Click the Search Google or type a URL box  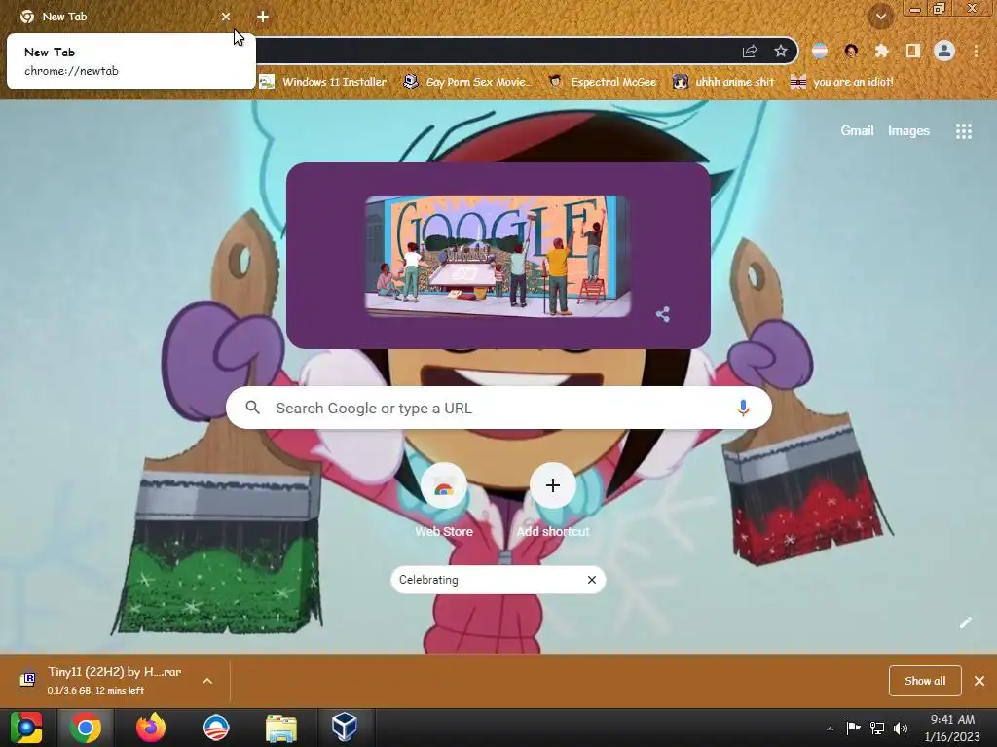499,408
